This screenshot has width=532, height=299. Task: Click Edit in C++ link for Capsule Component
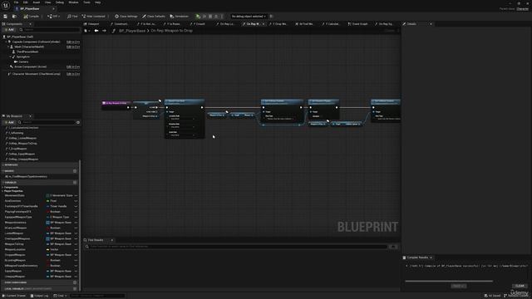[x=73, y=42]
